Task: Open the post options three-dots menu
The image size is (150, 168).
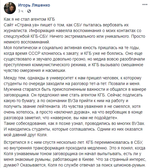Action: pos(145,4)
